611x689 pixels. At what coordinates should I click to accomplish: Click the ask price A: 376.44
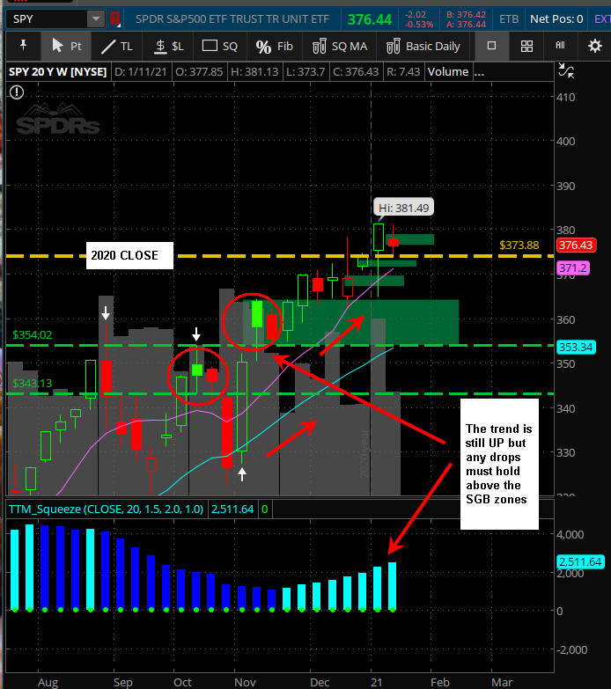point(466,25)
